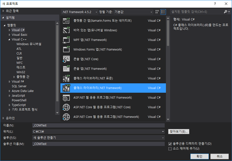Click the tree panel scroll down arrow

click(57, 113)
